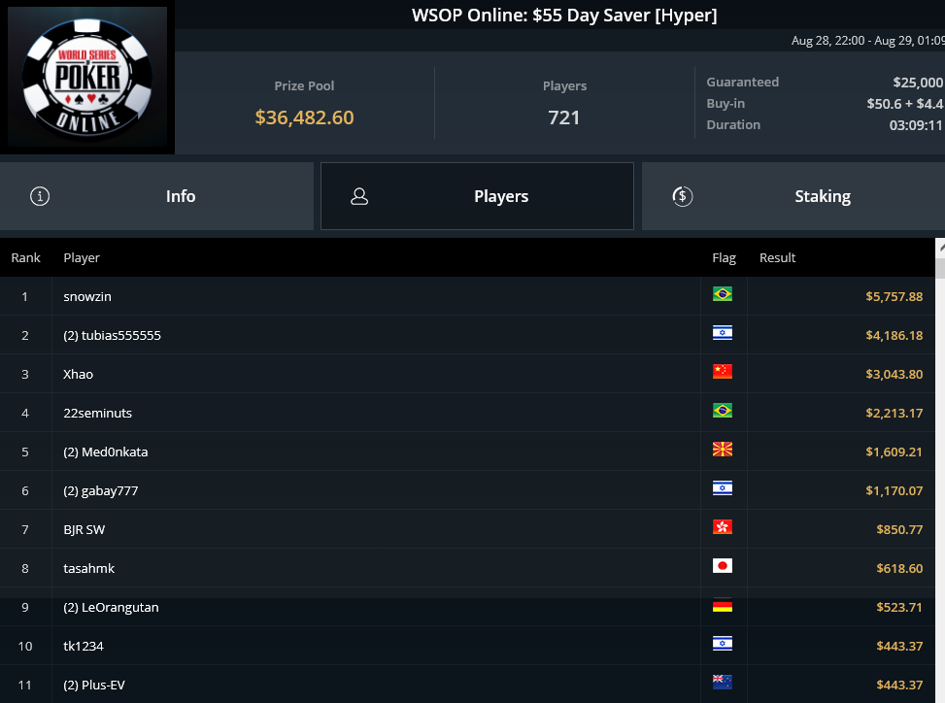Switch to the Staking tab

[x=793, y=196]
